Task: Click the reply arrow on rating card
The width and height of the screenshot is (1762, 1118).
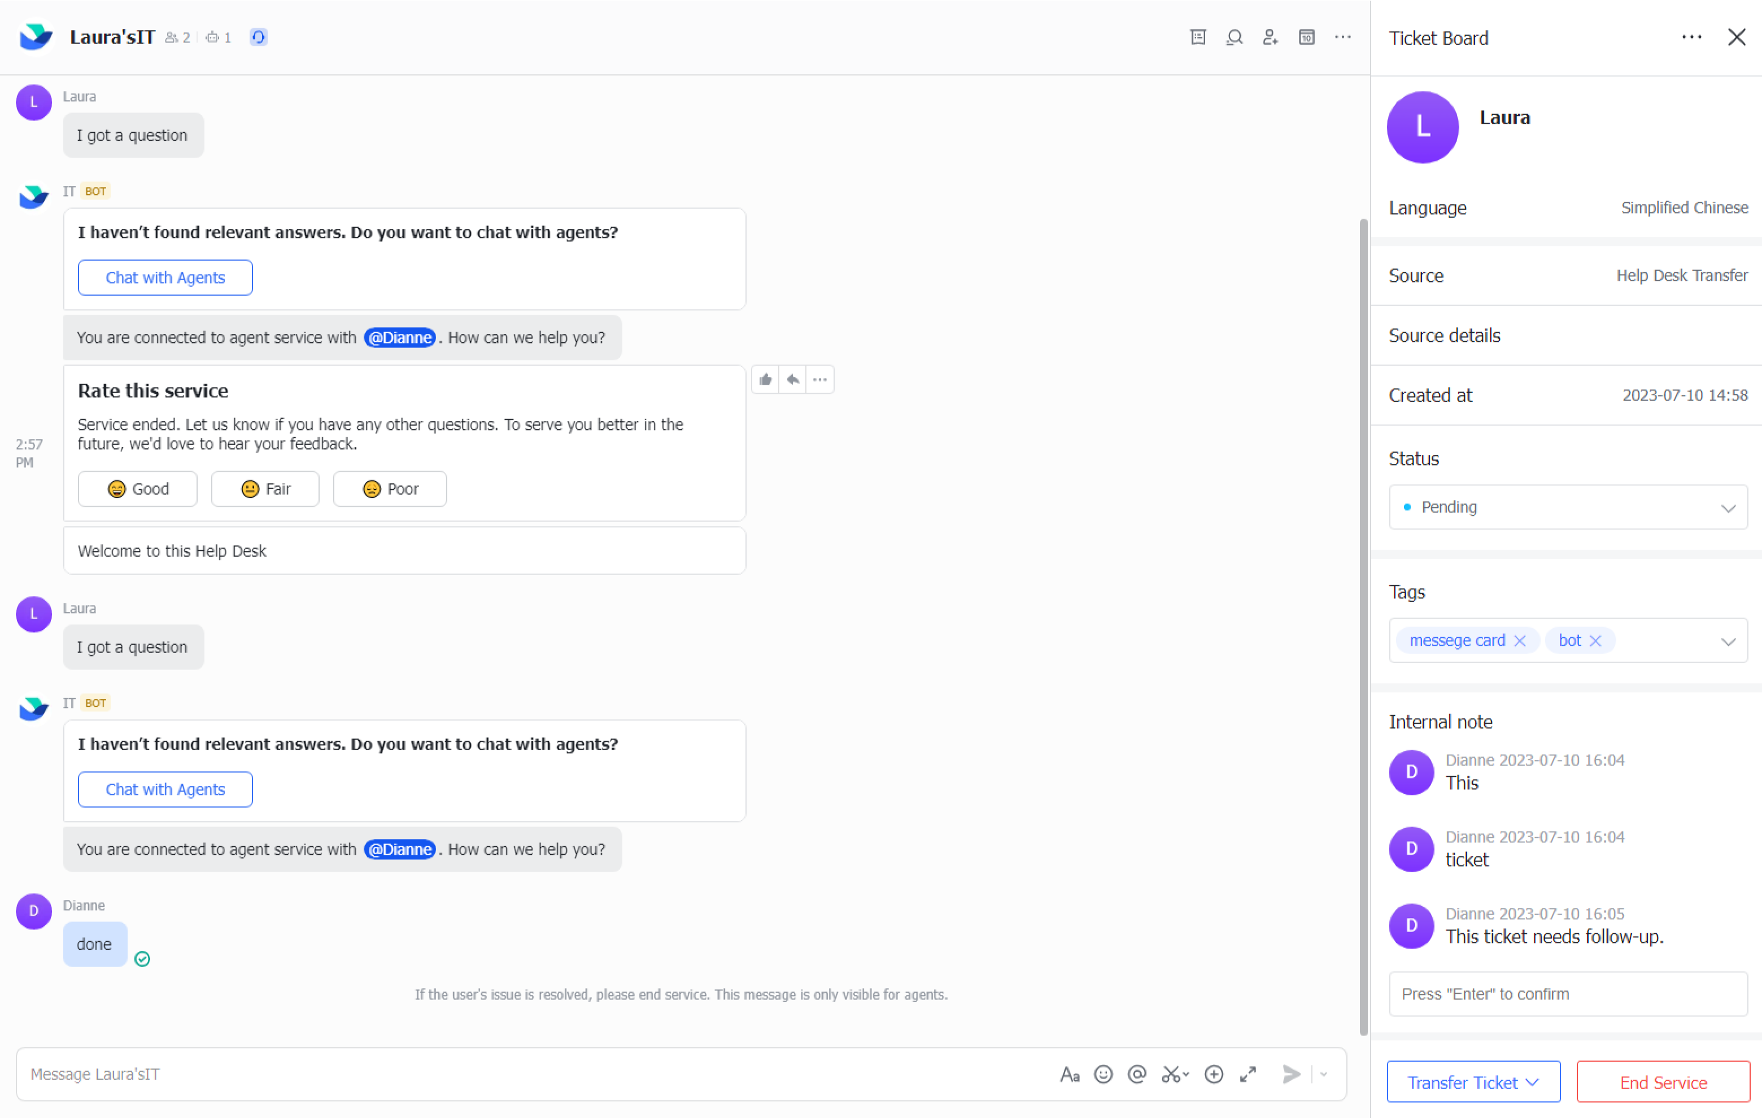Action: [x=792, y=379]
